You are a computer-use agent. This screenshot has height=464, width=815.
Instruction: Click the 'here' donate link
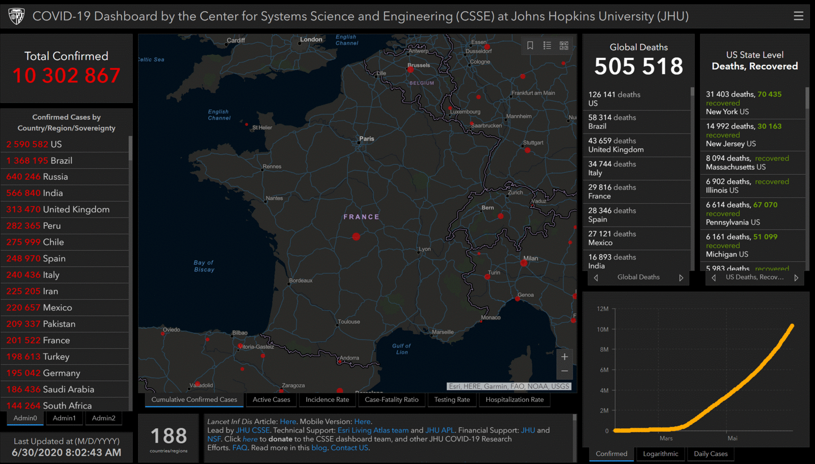tap(250, 439)
